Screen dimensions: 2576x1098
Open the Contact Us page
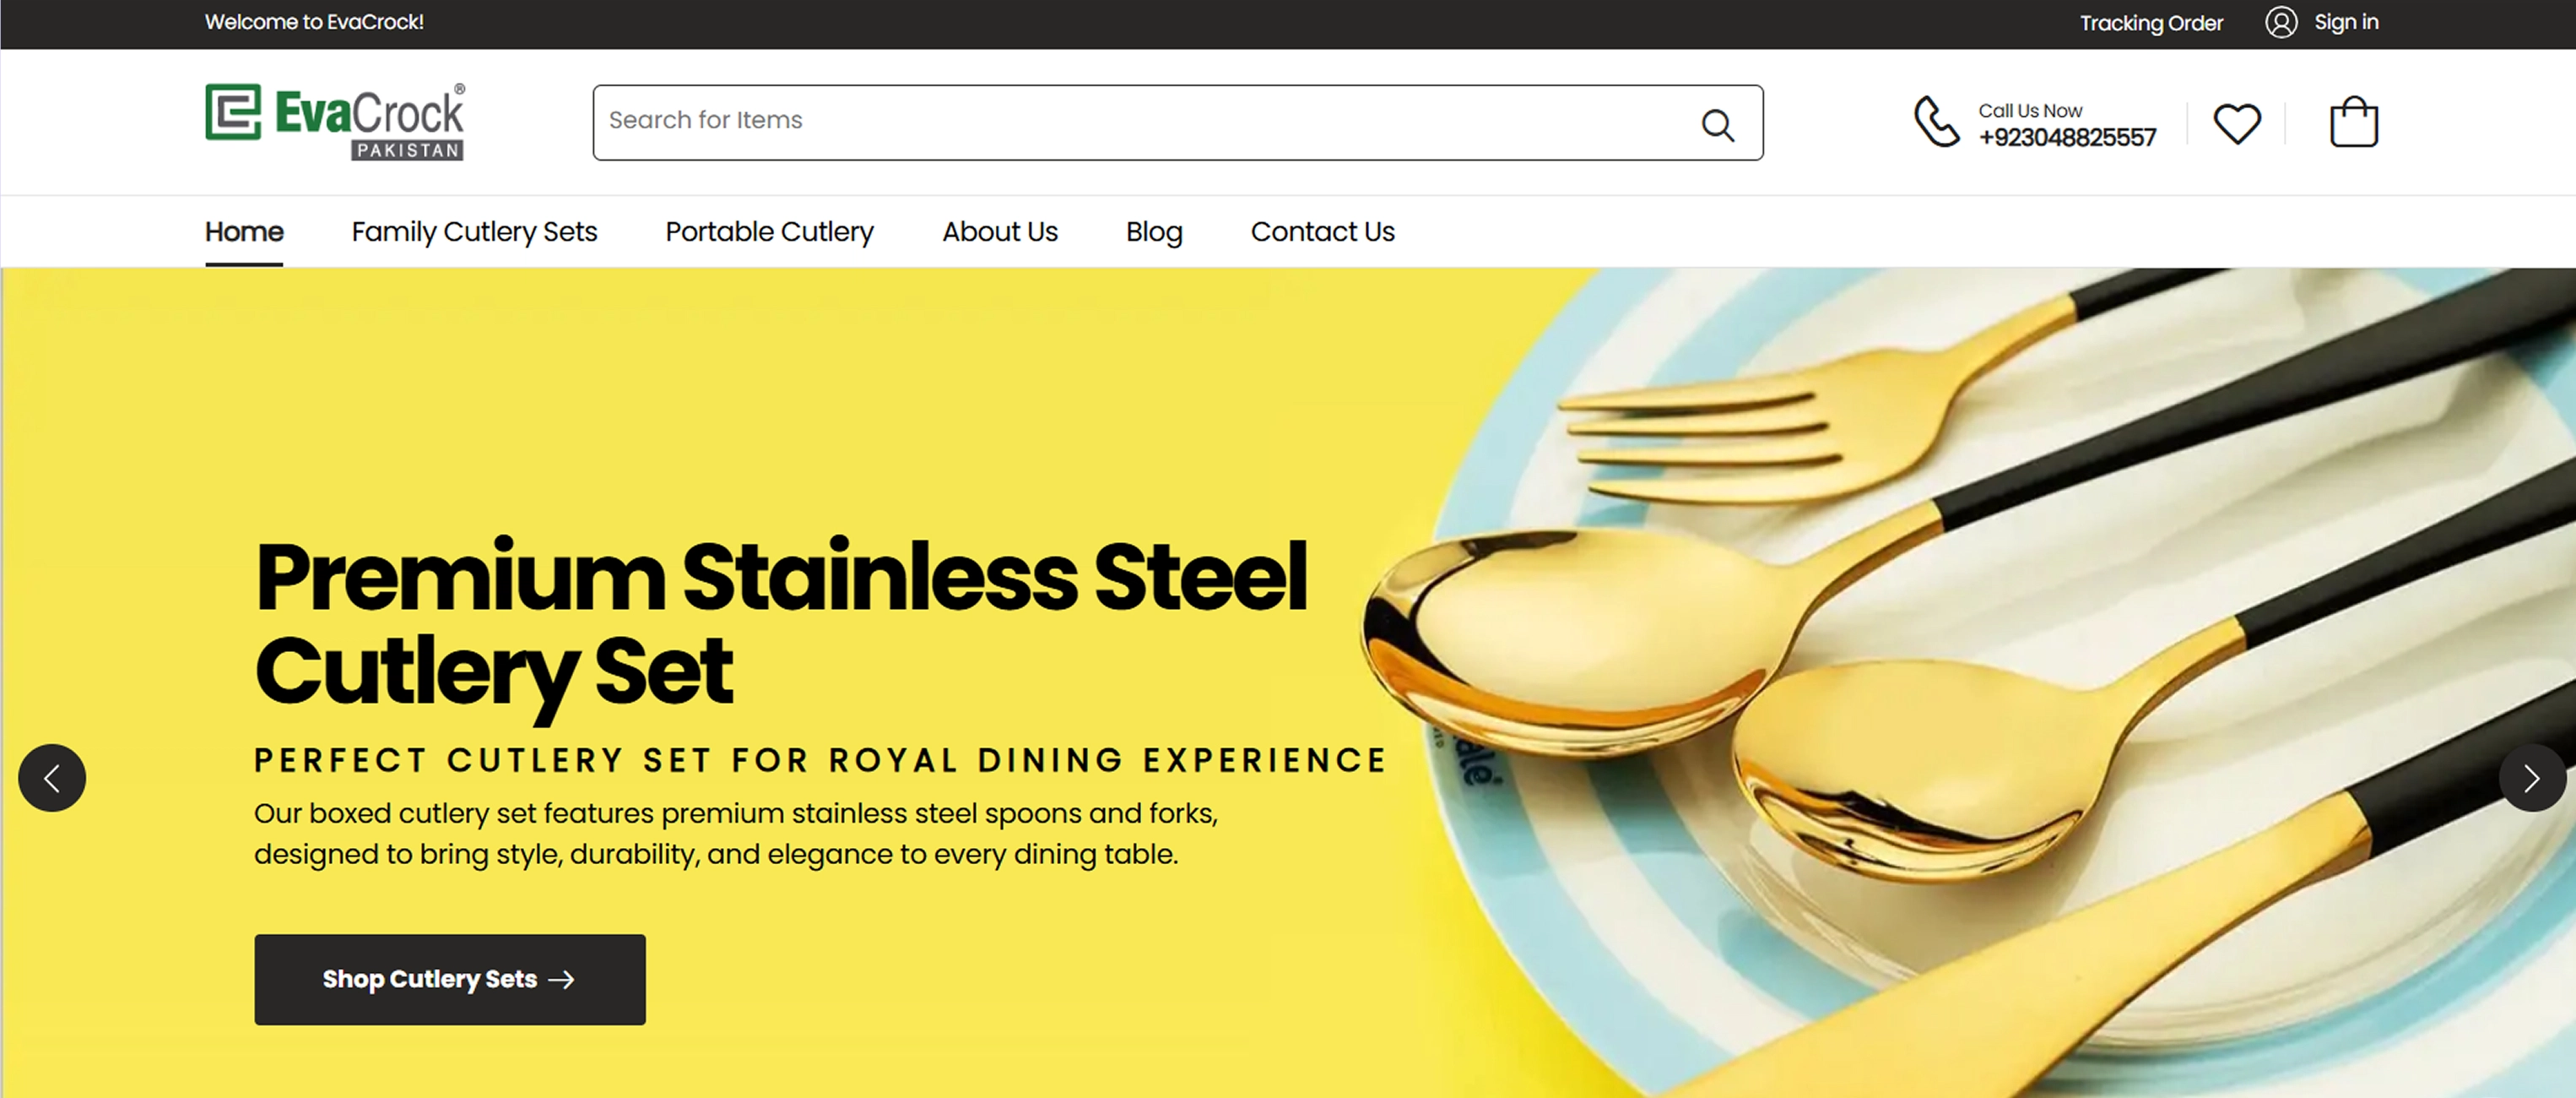tap(1322, 231)
